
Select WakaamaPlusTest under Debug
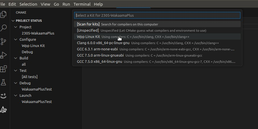coord(37,89)
